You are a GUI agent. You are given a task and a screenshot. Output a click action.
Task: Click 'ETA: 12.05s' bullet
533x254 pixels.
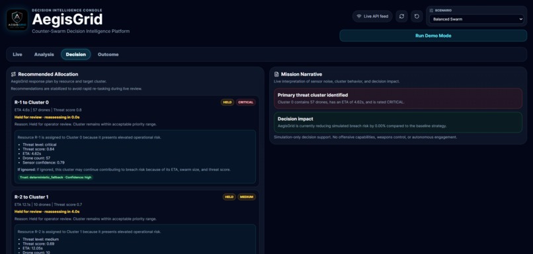(x=33, y=248)
